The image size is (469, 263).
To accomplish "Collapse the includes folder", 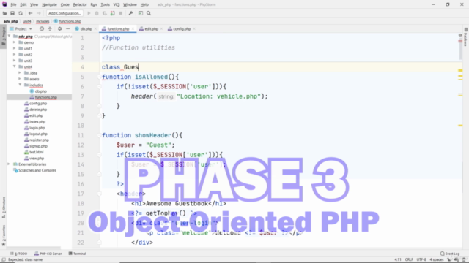I will click(20, 85).
